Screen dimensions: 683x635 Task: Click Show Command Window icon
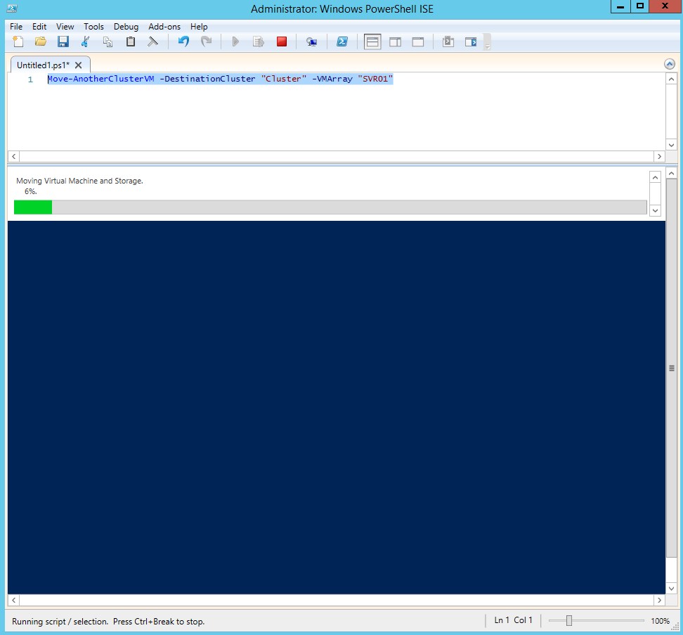(x=448, y=41)
